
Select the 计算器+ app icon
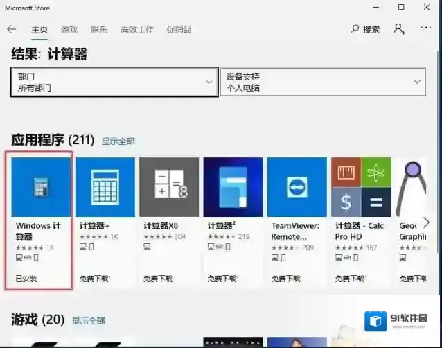click(105, 187)
